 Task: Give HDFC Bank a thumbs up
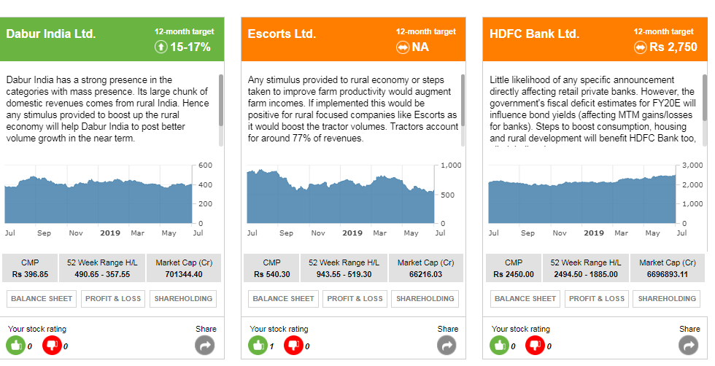click(500, 345)
